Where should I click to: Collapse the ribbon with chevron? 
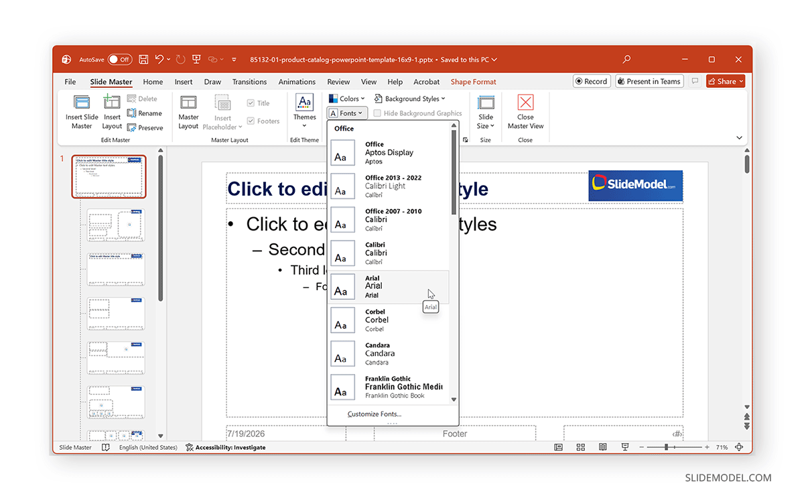coord(739,137)
